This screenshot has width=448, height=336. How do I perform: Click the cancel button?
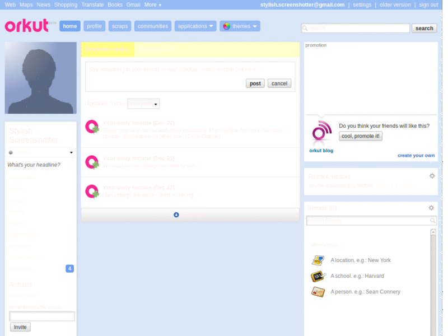279,83
